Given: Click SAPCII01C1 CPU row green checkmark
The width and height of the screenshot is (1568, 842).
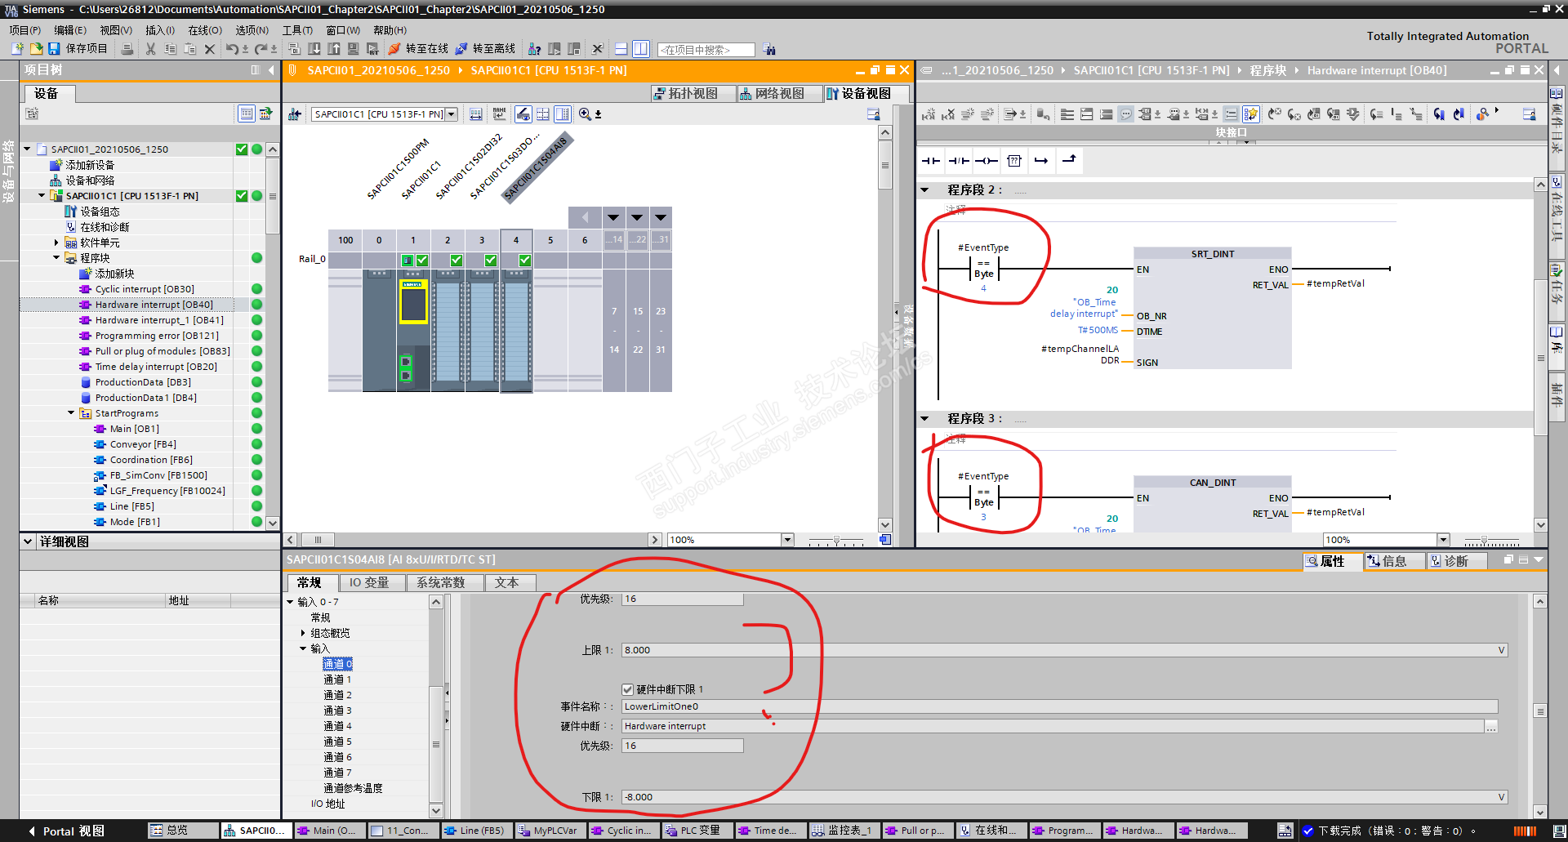Looking at the screenshot, I should 242,196.
